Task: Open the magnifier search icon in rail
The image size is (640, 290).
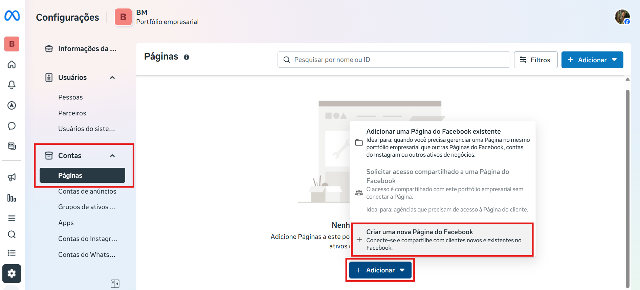Action: pyautogui.click(x=12, y=235)
